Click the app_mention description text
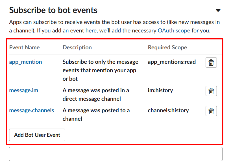 point(100,70)
